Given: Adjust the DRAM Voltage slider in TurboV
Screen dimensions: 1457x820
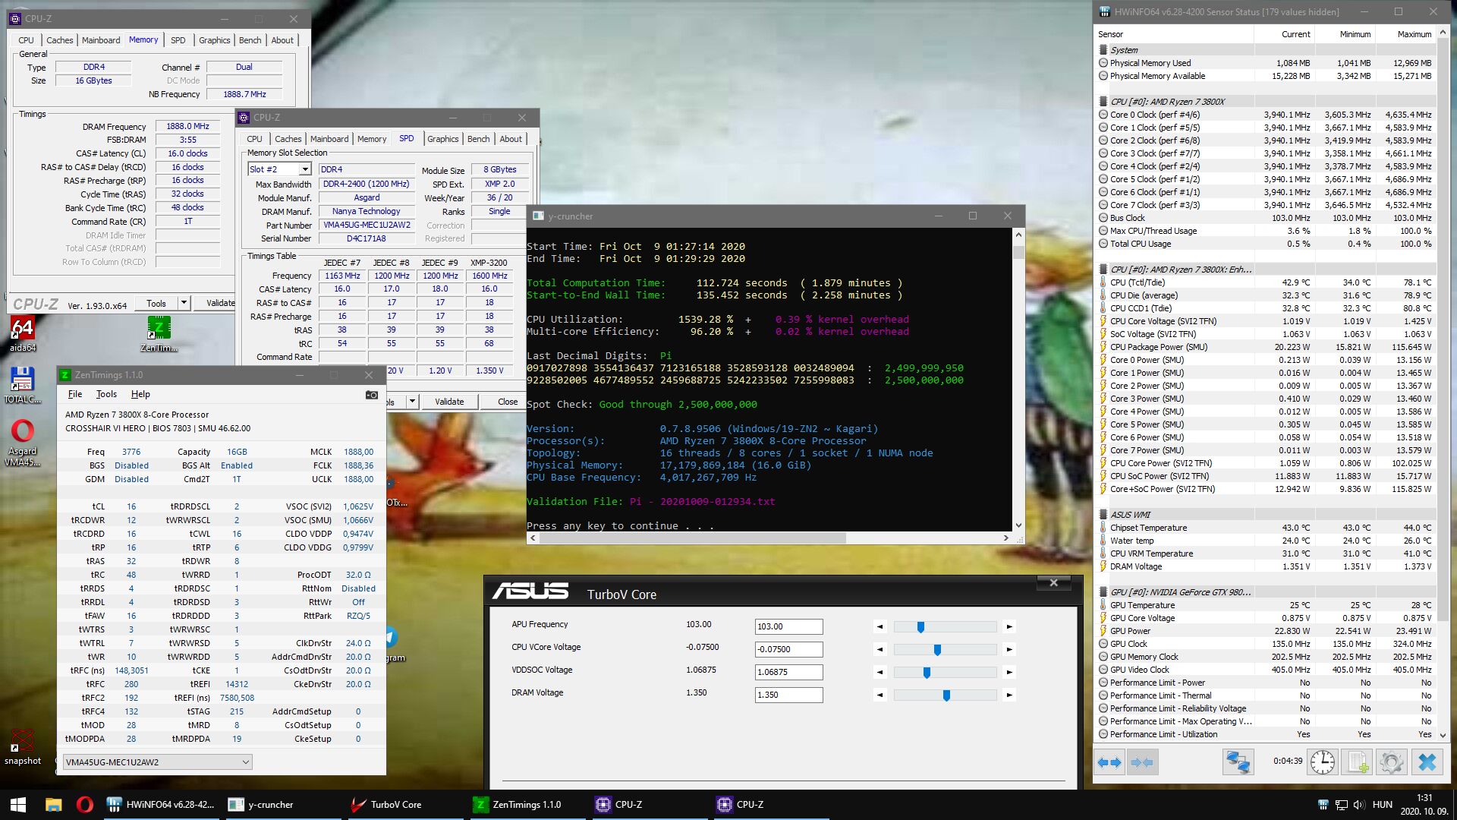Looking at the screenshot, I should point(945,695).
